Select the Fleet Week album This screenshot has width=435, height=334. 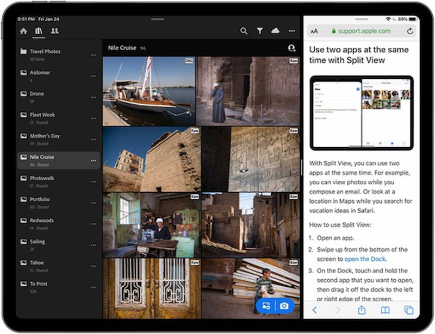tap(59, 118)
